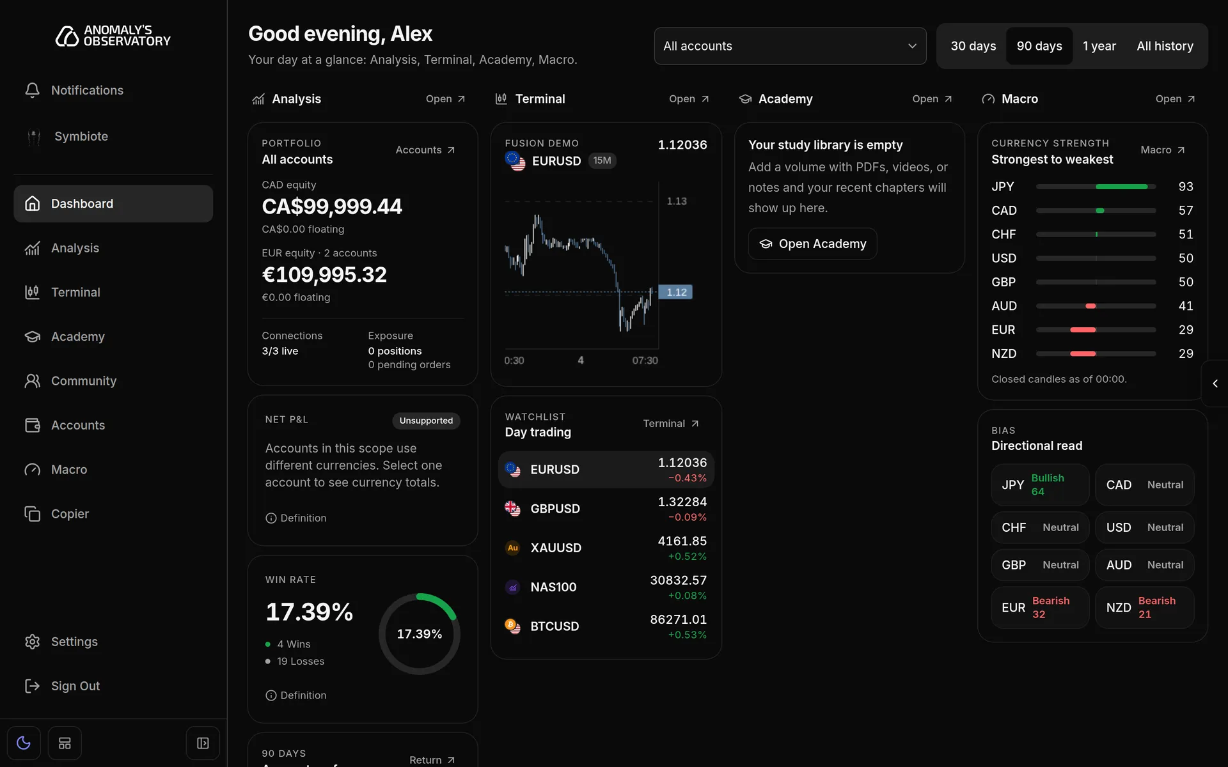Click Accounts link in Portfolio card
Viewport: 1228px width, 767px height.
(425, 150)
